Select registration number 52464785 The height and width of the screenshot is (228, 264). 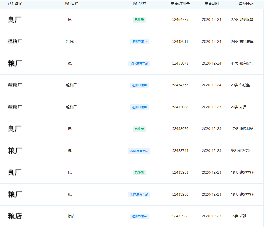click(180, 20)
